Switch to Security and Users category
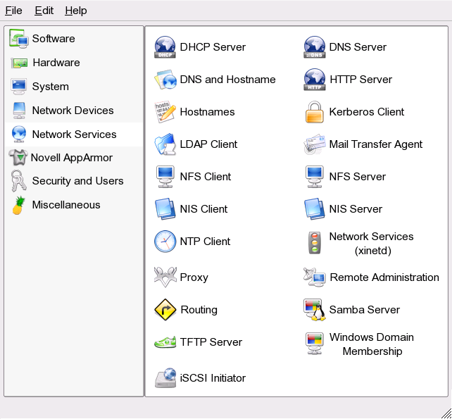The image size is (452, 419). [77, 181]
